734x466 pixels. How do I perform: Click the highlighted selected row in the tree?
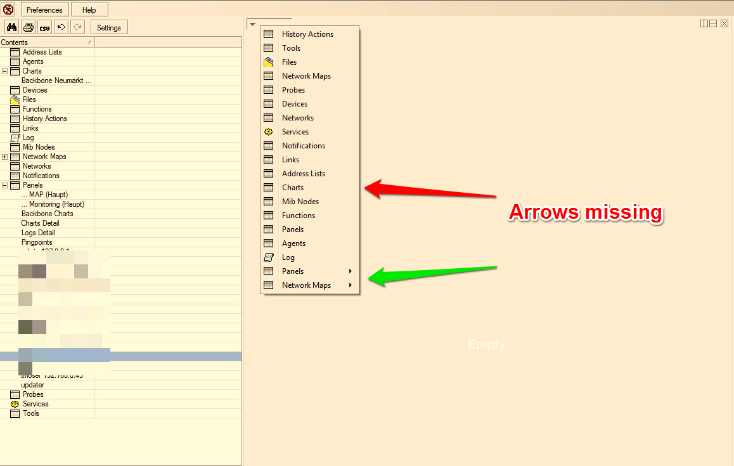[121, 356]
